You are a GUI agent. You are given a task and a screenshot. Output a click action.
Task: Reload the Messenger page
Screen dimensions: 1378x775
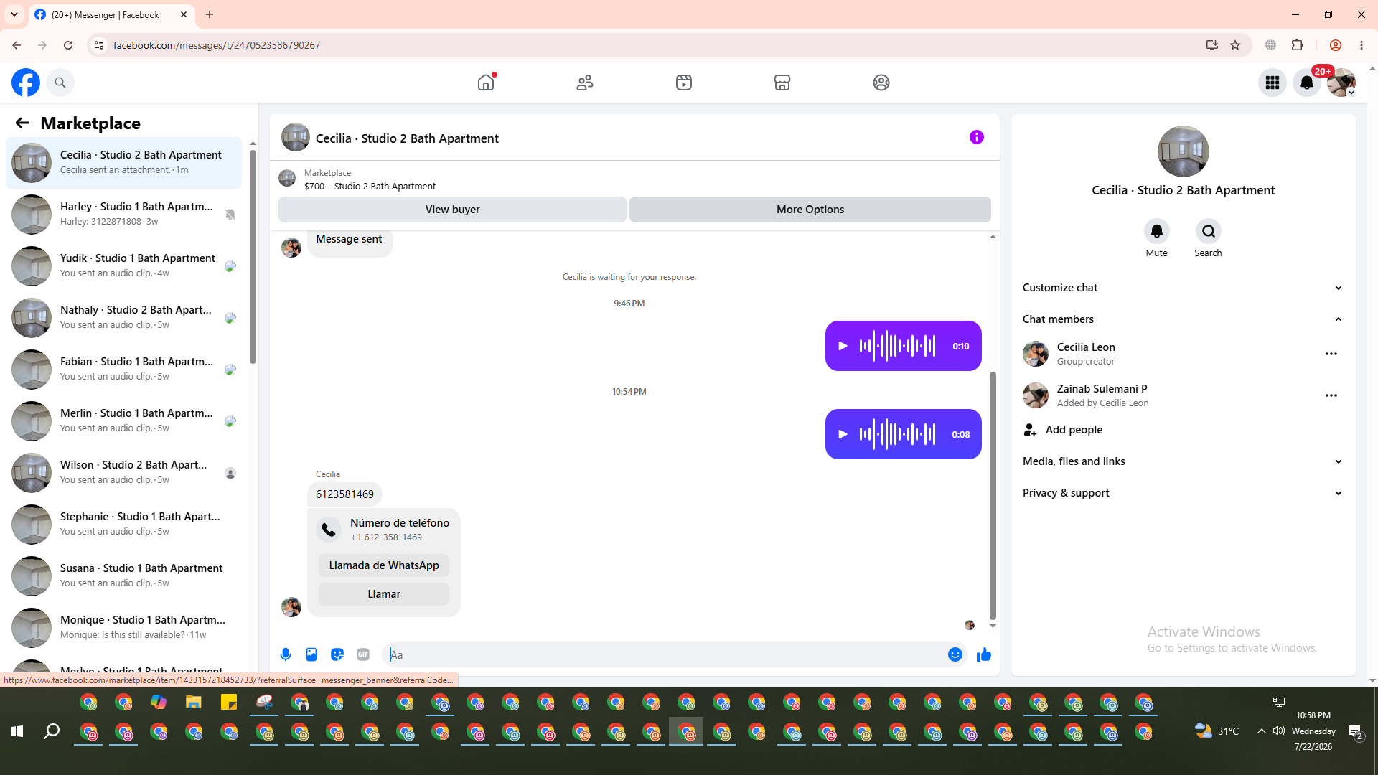coord(68,45)
